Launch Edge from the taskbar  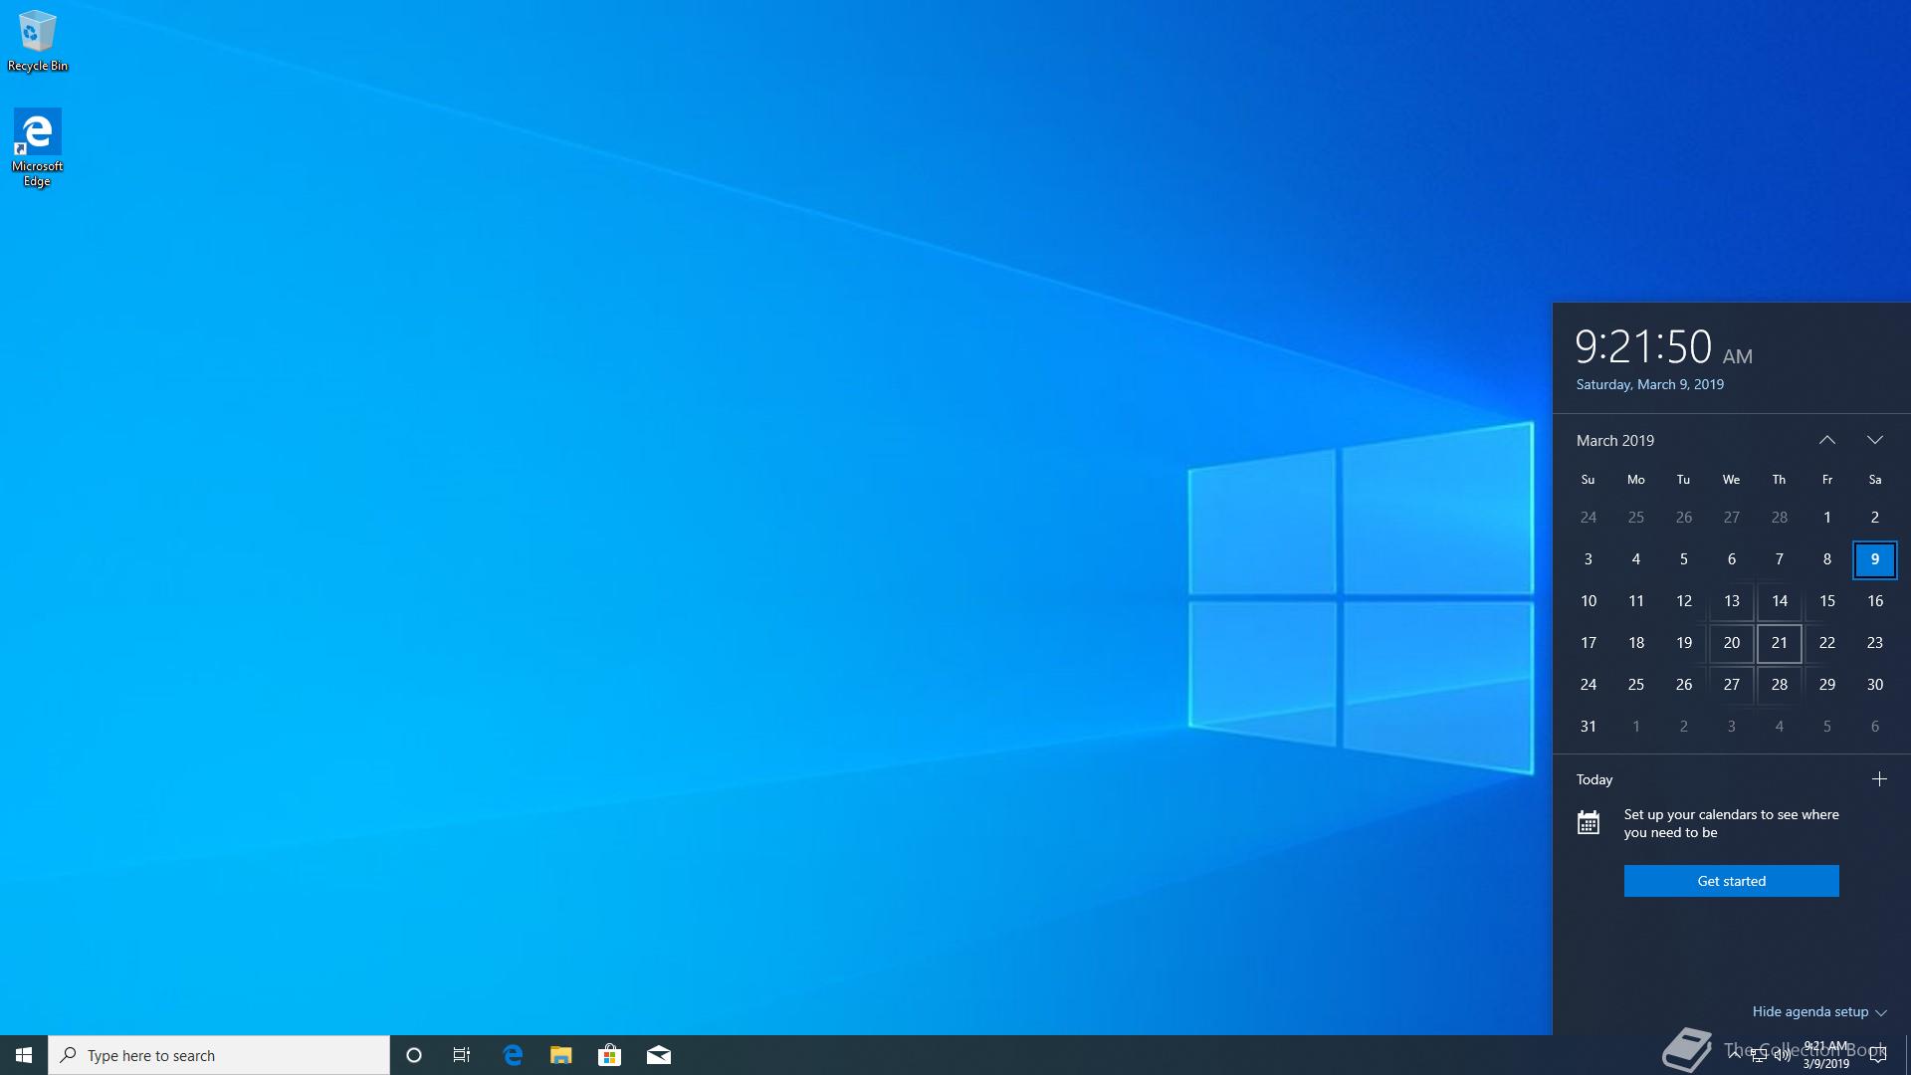(513, 1055)
